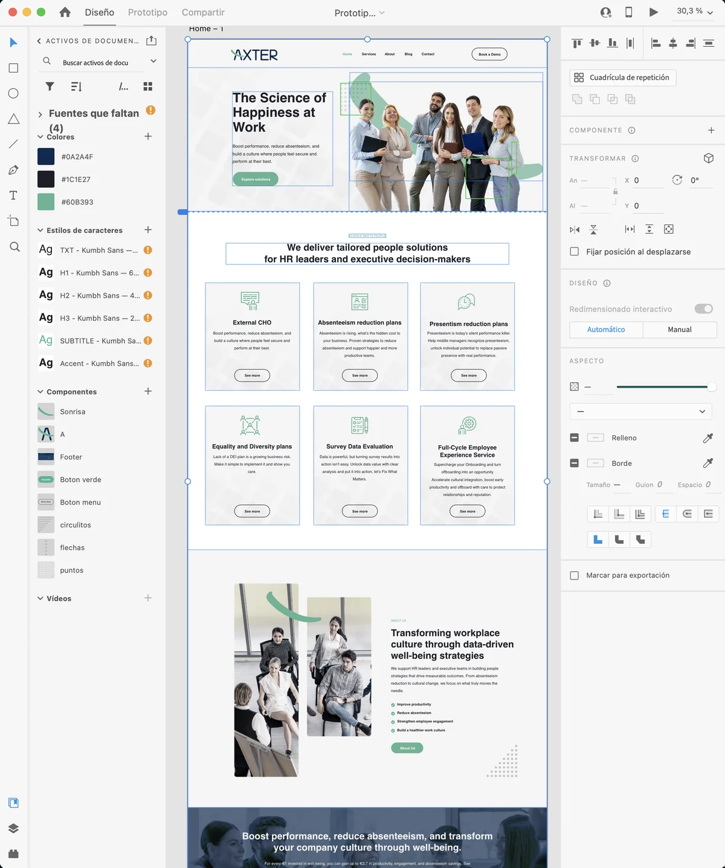Go back from Activos de documento
This screenshot has height=868, width=725.
(39, 41)
